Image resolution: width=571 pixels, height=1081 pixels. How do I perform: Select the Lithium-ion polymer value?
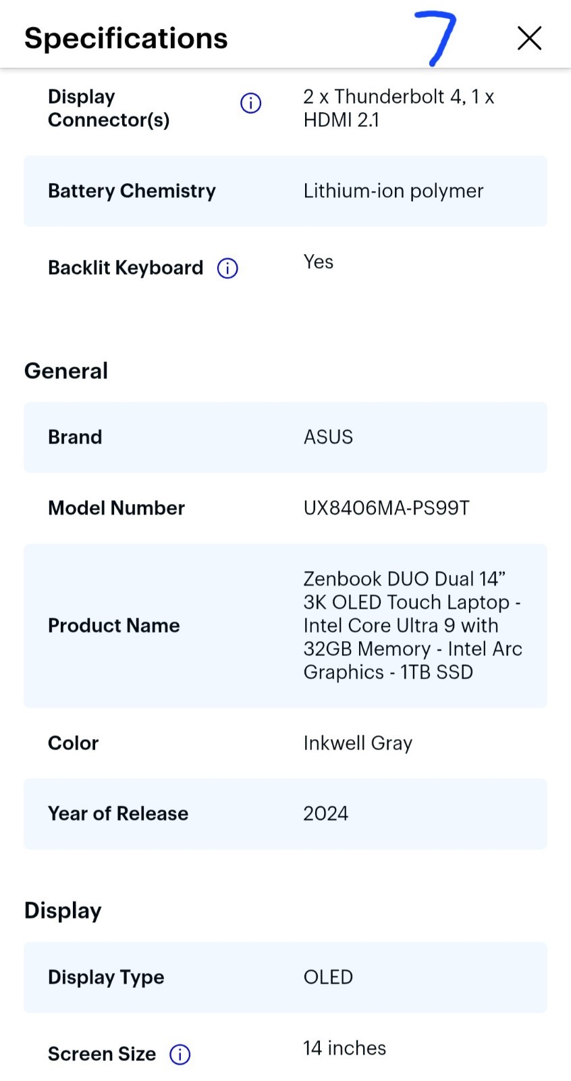tap(393, 191)
